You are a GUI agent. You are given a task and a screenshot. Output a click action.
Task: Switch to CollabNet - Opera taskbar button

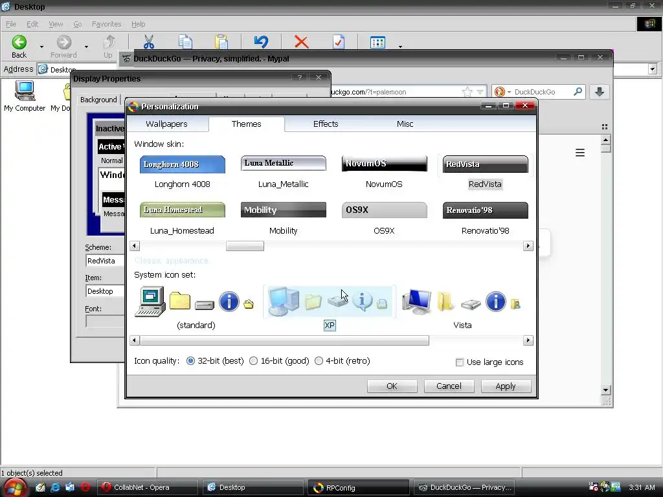tap(148, 487)
